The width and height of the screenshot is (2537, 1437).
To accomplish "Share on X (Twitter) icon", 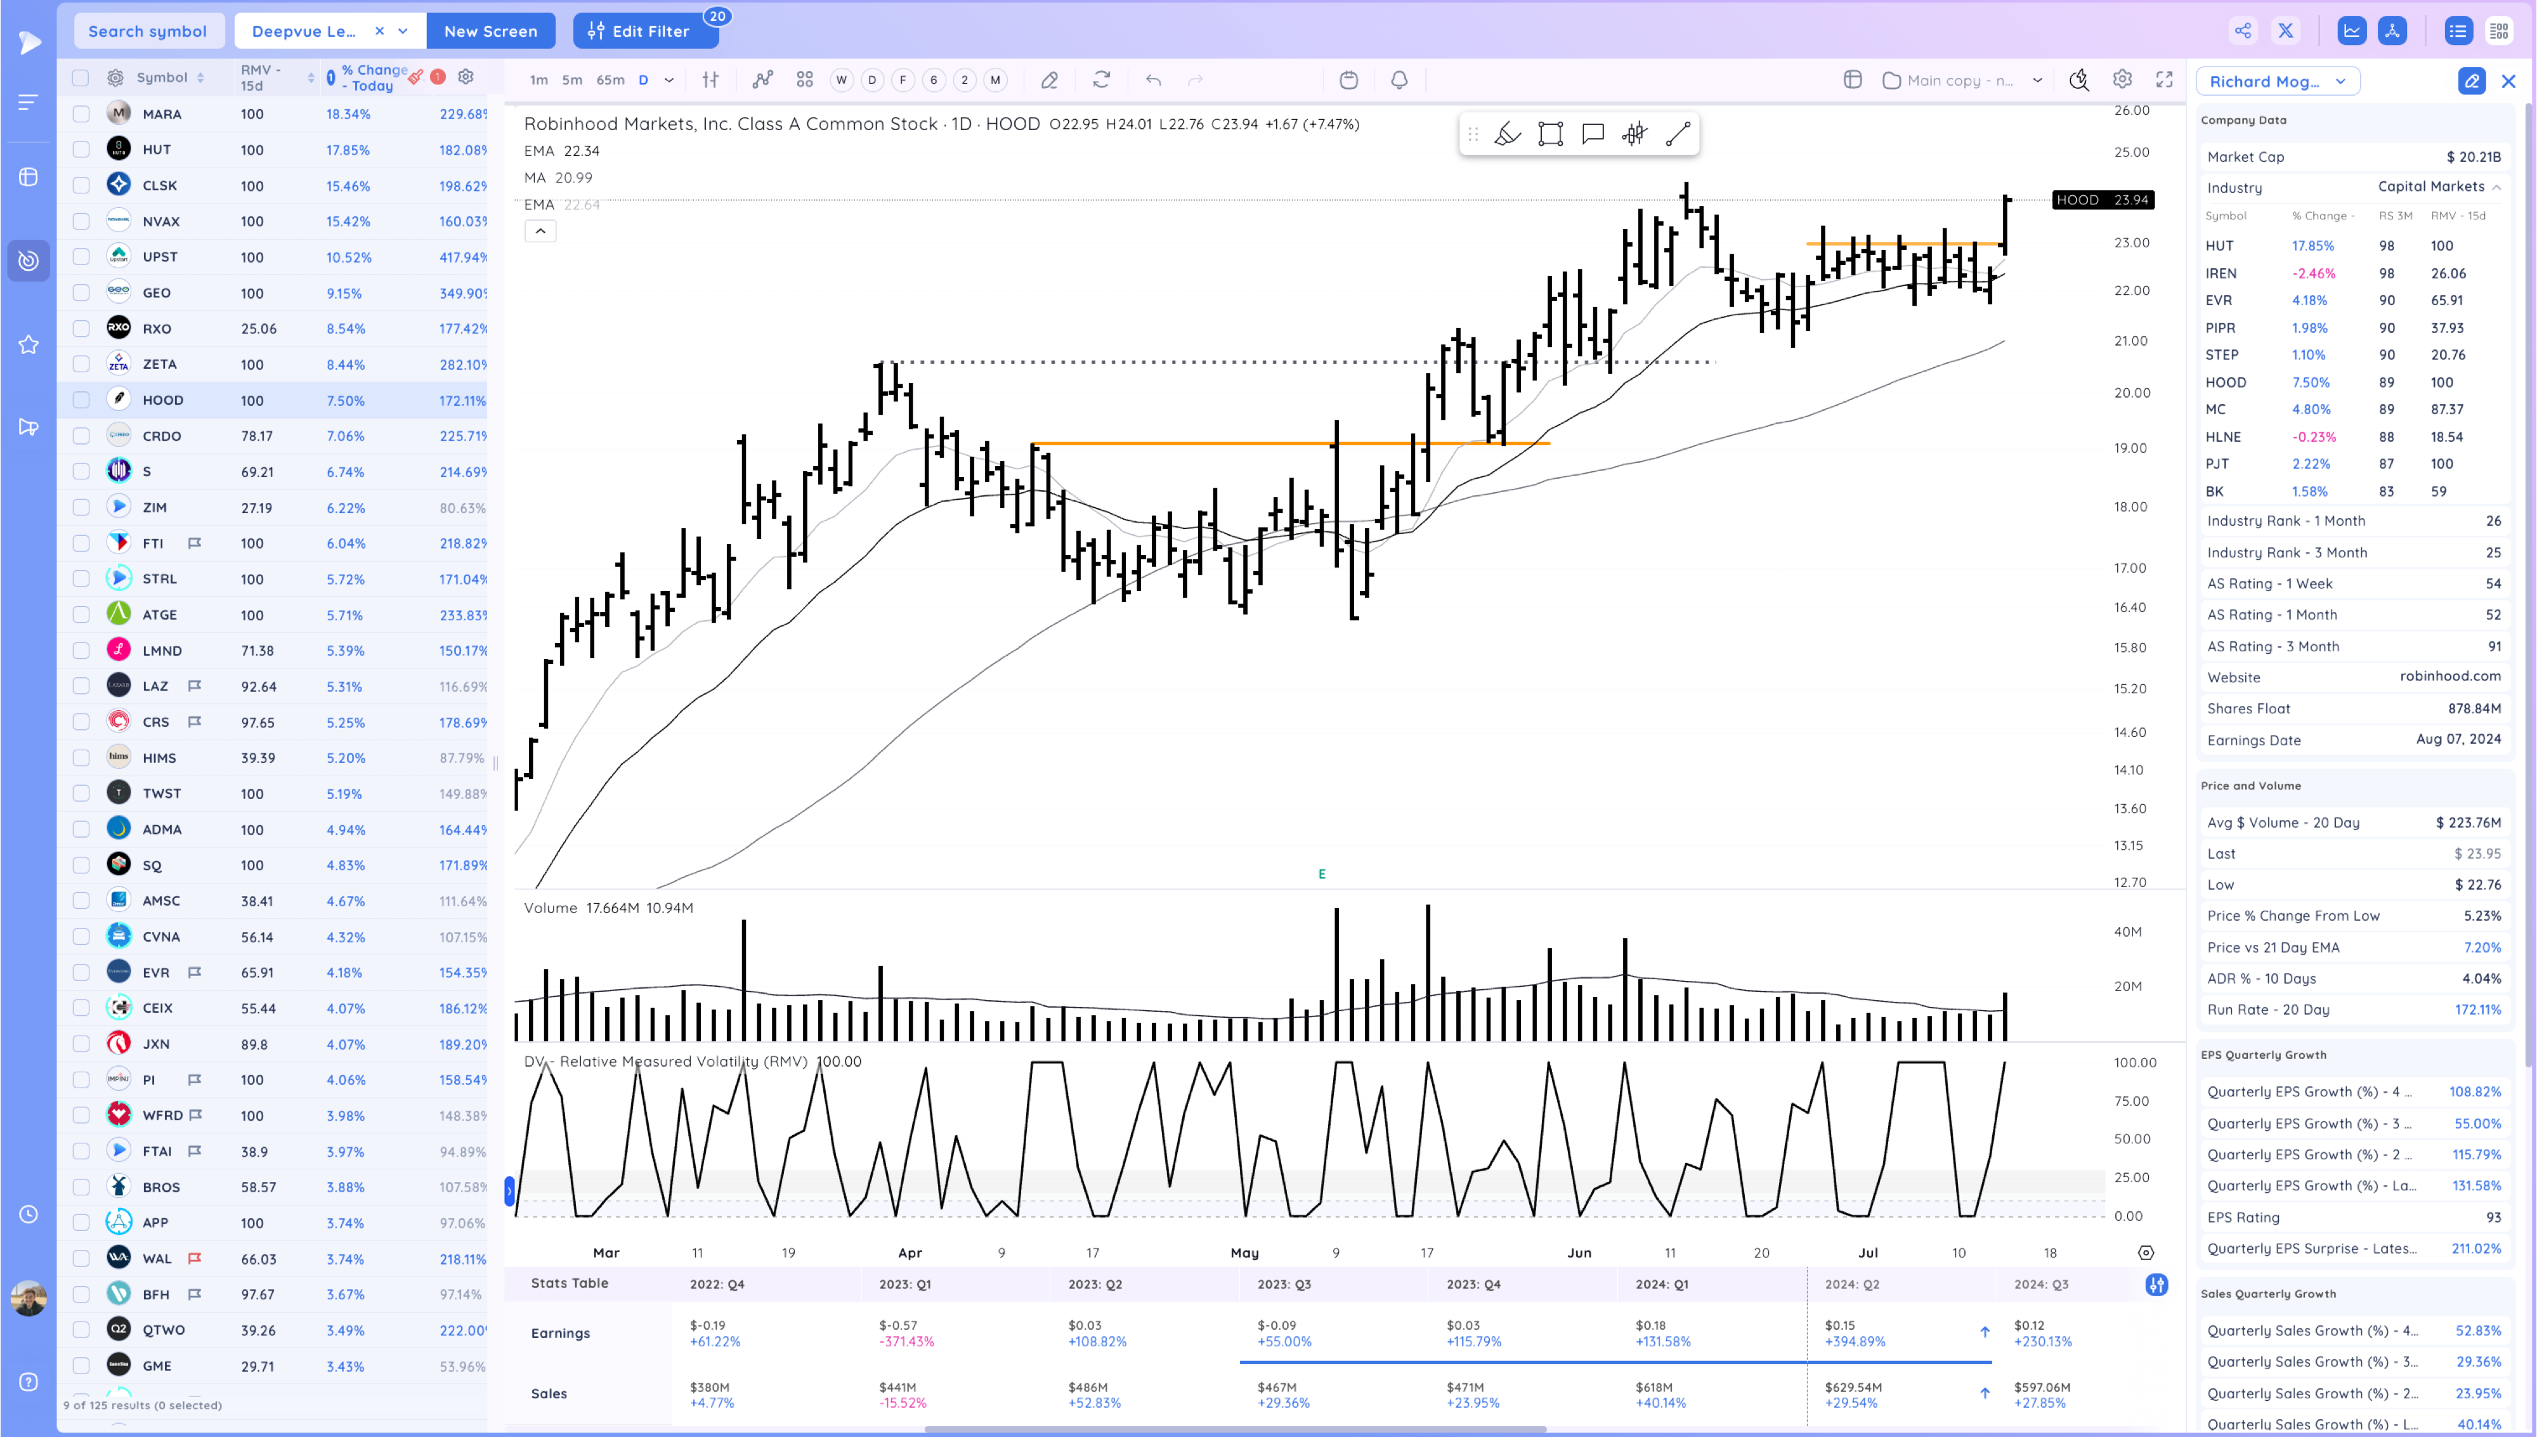I will tap(2285, 30).
